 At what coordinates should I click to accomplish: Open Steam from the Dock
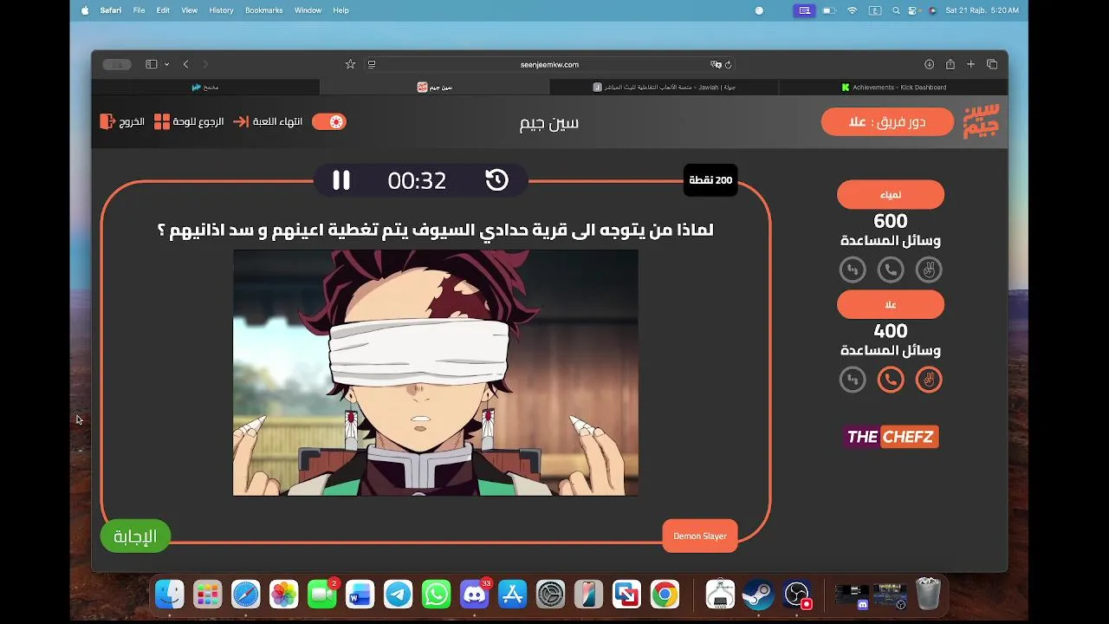click(758, 594)
